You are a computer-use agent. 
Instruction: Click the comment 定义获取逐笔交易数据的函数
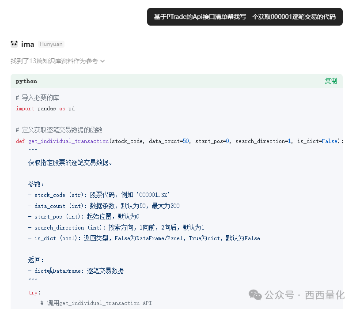(59, 130)
